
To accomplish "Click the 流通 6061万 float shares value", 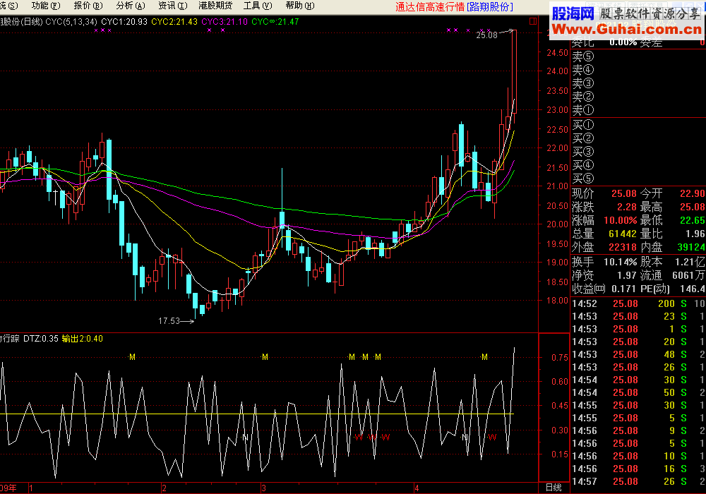I will click(688, 275).
